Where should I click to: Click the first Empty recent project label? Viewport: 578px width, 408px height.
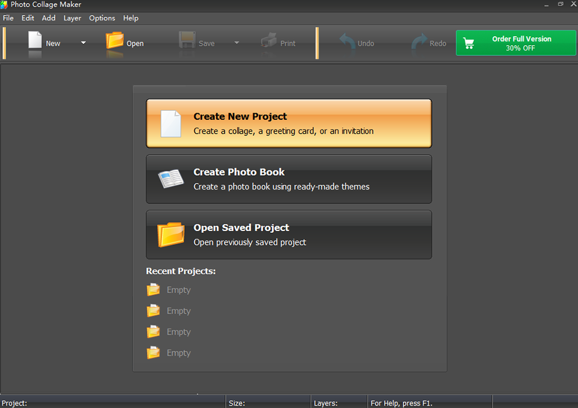coord(179,290)
